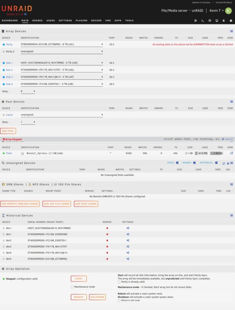Click Add Root Share button

click(x=86, y=204)
